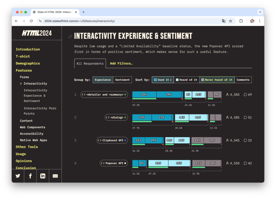The height and width of the screenshot is (198, 276).
Task: Open the tab search dropdown arrow
Action: tap(260, 12)
